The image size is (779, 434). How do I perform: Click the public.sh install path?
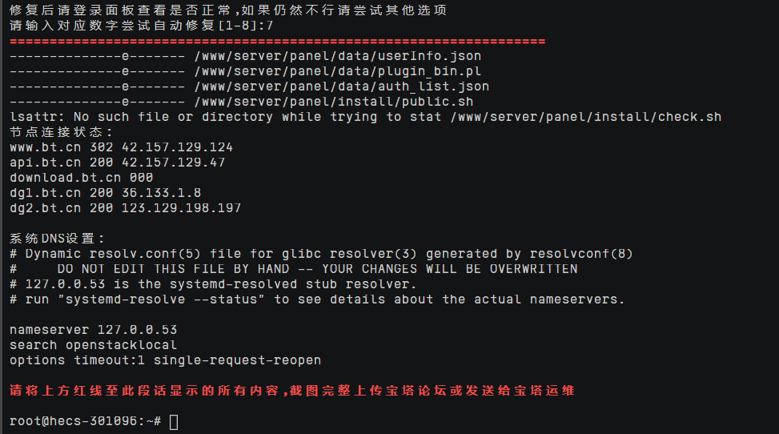coord(334,102)
